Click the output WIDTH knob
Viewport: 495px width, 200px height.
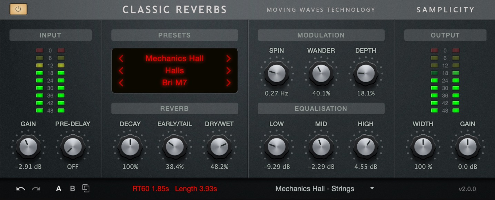coord(423,147)
